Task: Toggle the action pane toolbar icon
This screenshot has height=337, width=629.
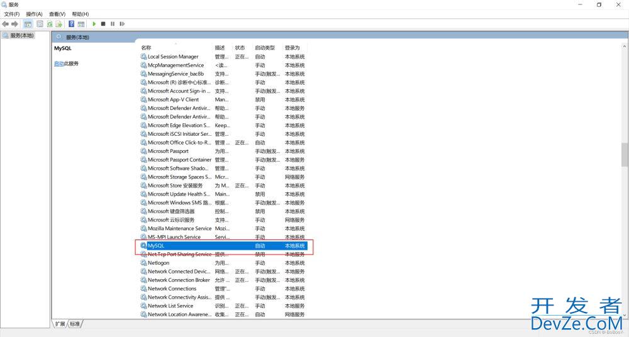Action: (81, 24)
